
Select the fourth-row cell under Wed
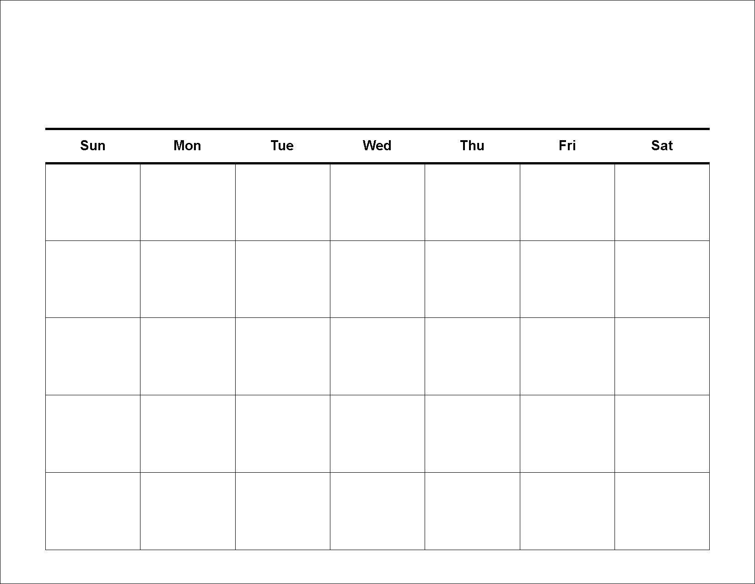coord(377,434)
